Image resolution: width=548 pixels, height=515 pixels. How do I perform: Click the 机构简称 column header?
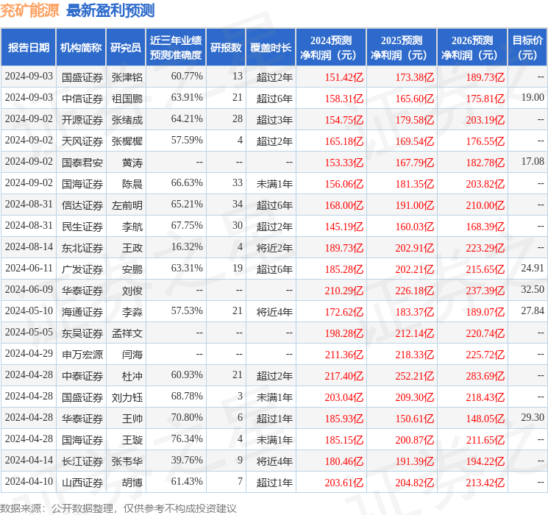(x=81, y=48)
